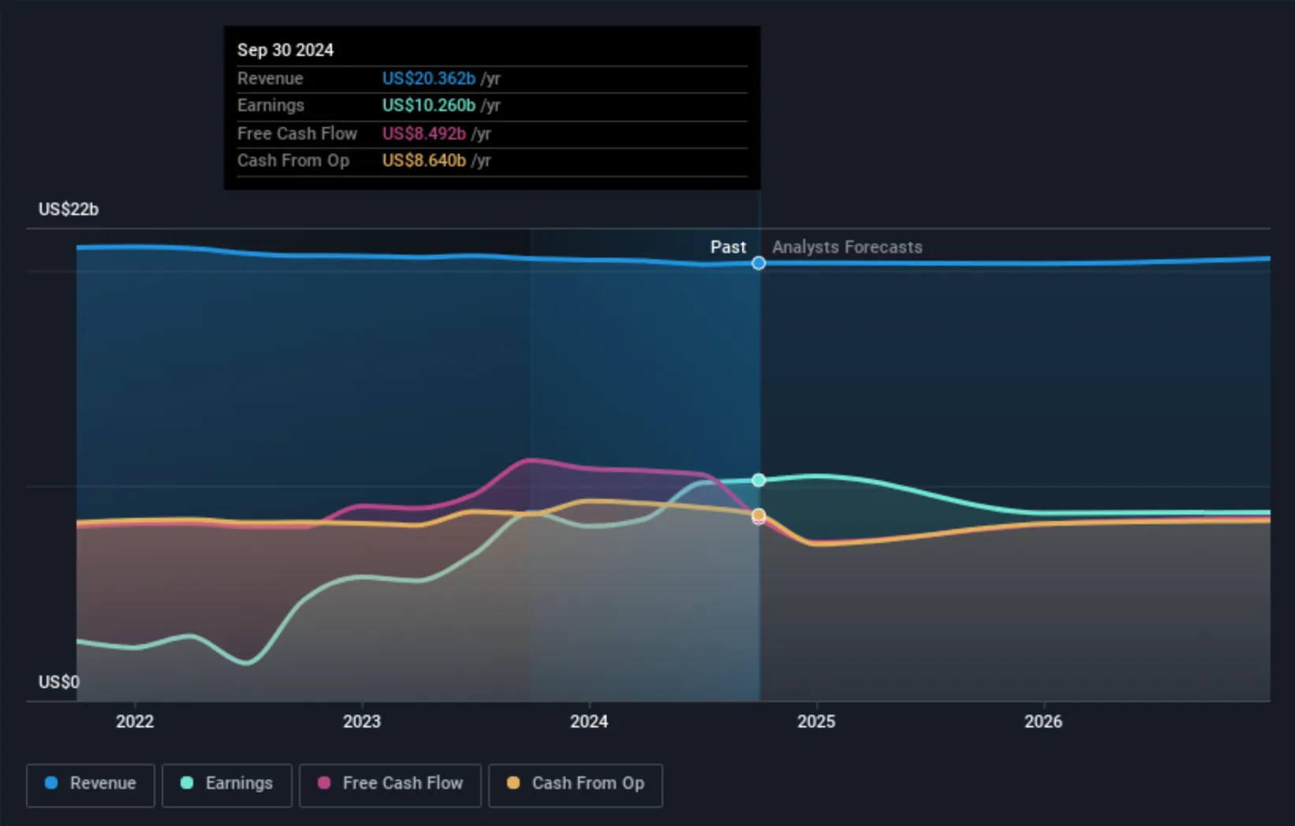The image size is (1295, 826).
Task: Click the pink Free Cash Flow legend dot
Action: [x=324, y=783]
